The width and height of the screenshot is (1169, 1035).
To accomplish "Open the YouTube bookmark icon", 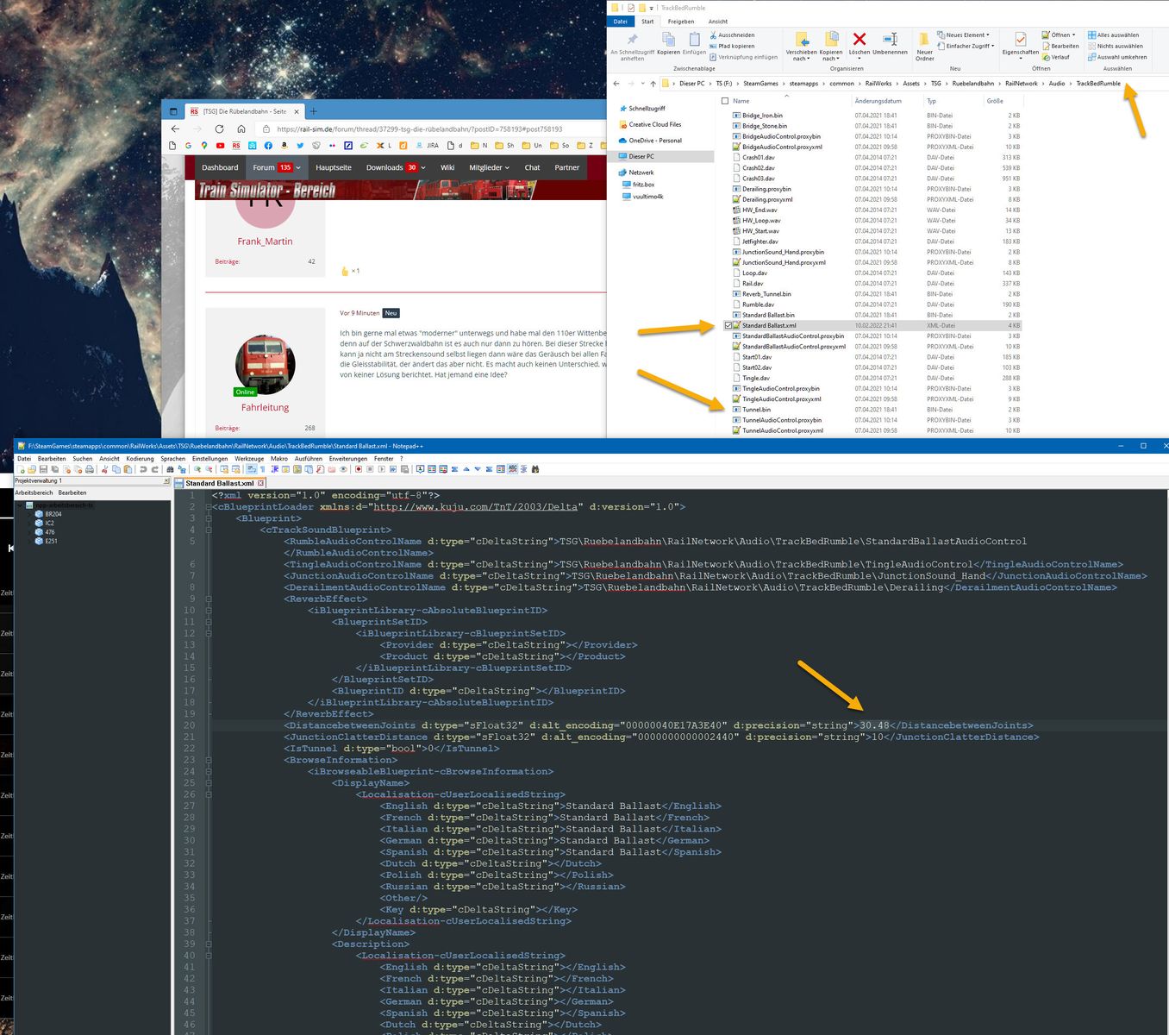I will coord(220,146).
